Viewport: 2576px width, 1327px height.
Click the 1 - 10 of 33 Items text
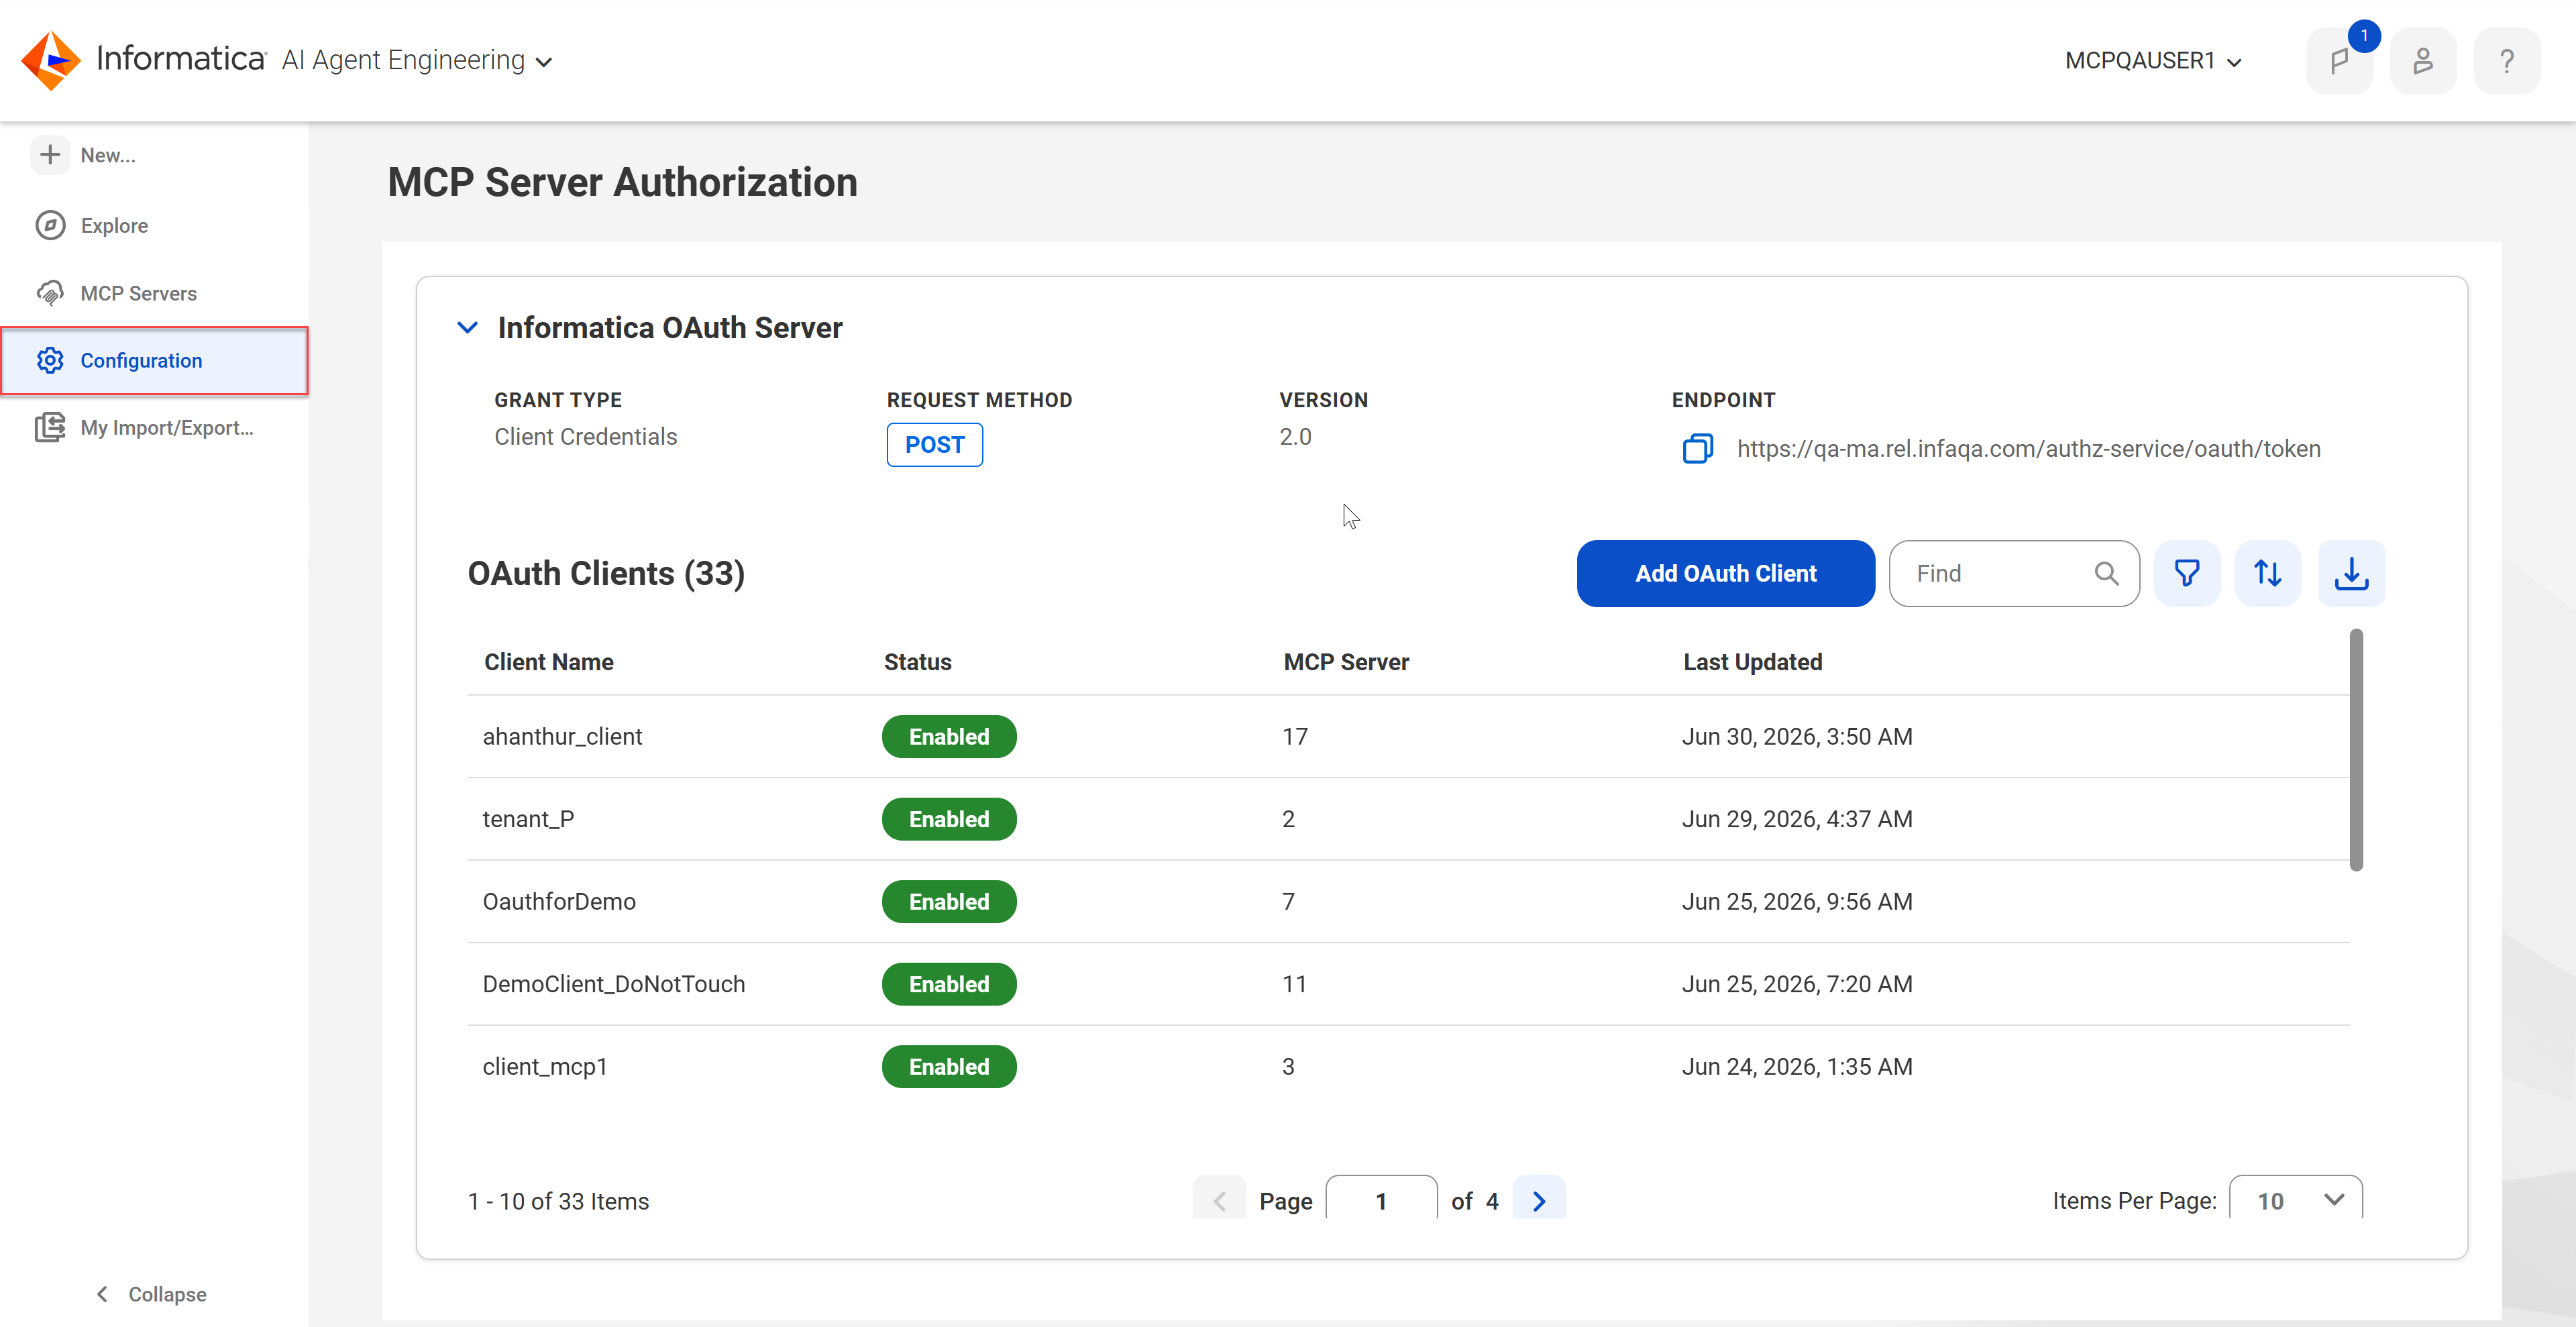coord(558,1202)
